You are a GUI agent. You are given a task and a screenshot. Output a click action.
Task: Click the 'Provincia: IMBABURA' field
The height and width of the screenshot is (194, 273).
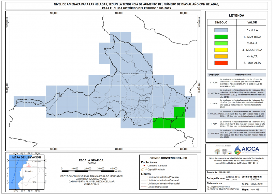click(x=218, y=173)
